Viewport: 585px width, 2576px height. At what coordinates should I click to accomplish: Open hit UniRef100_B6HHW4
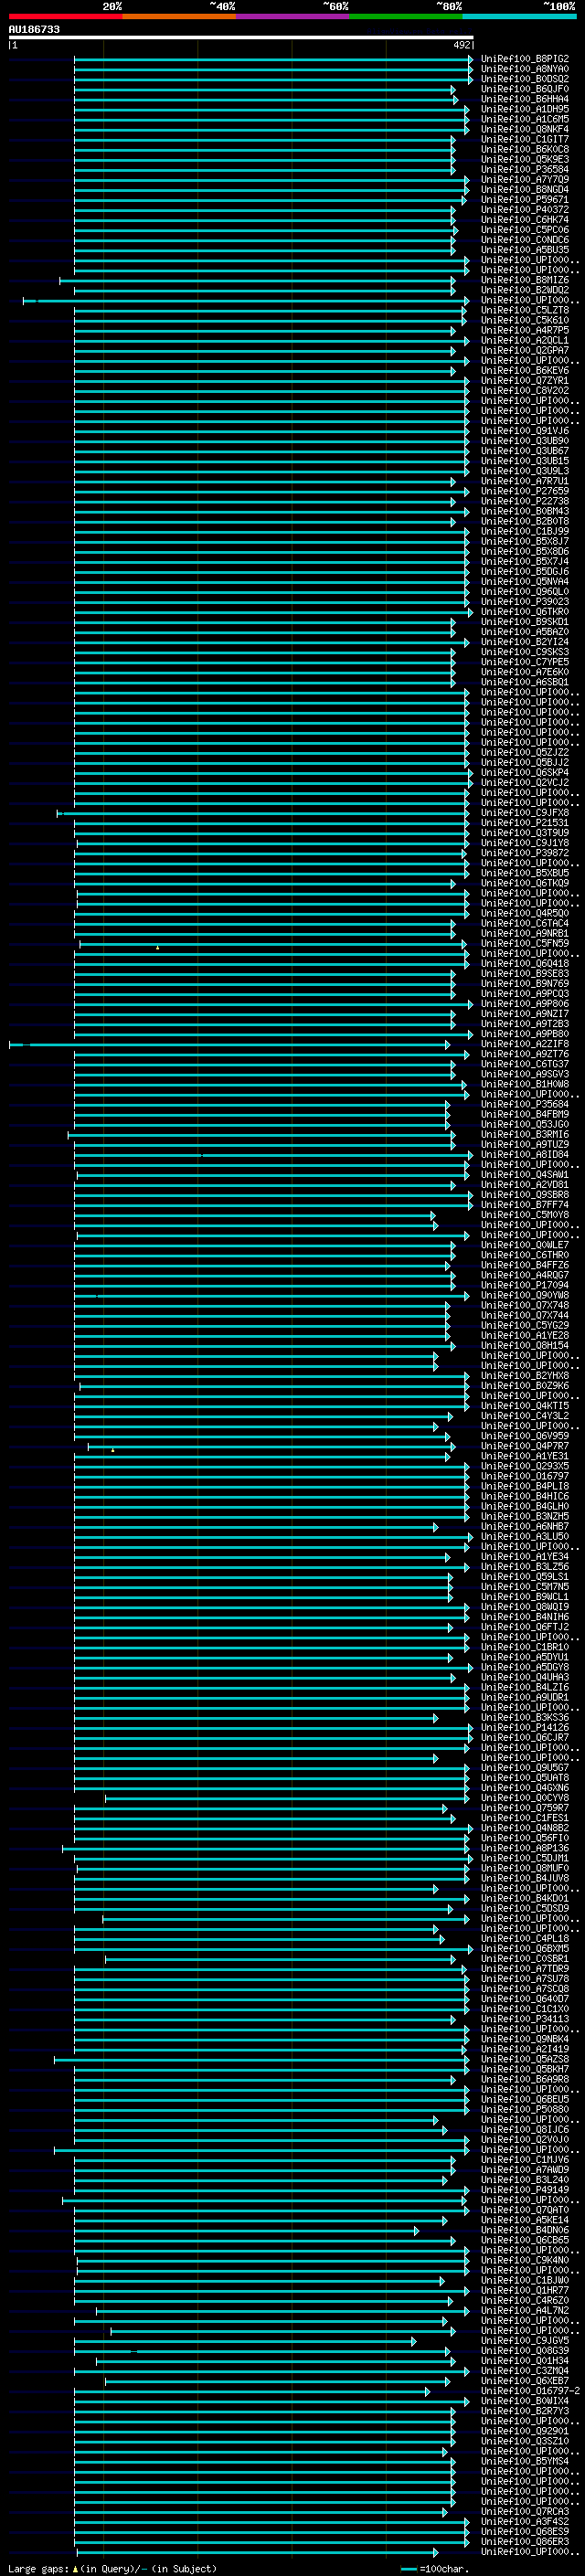[x=525, y=99]
